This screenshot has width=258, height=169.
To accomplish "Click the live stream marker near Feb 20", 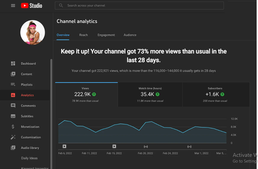I will tap(146, 147).
